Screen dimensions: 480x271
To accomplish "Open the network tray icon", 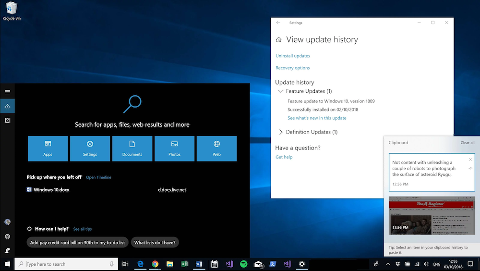I will point(417,264).
